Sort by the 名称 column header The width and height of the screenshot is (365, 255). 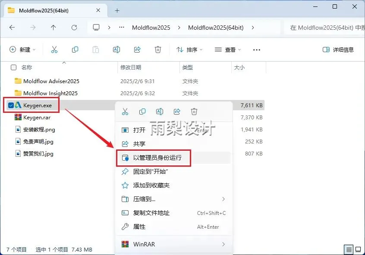click(x=27, y=67)
